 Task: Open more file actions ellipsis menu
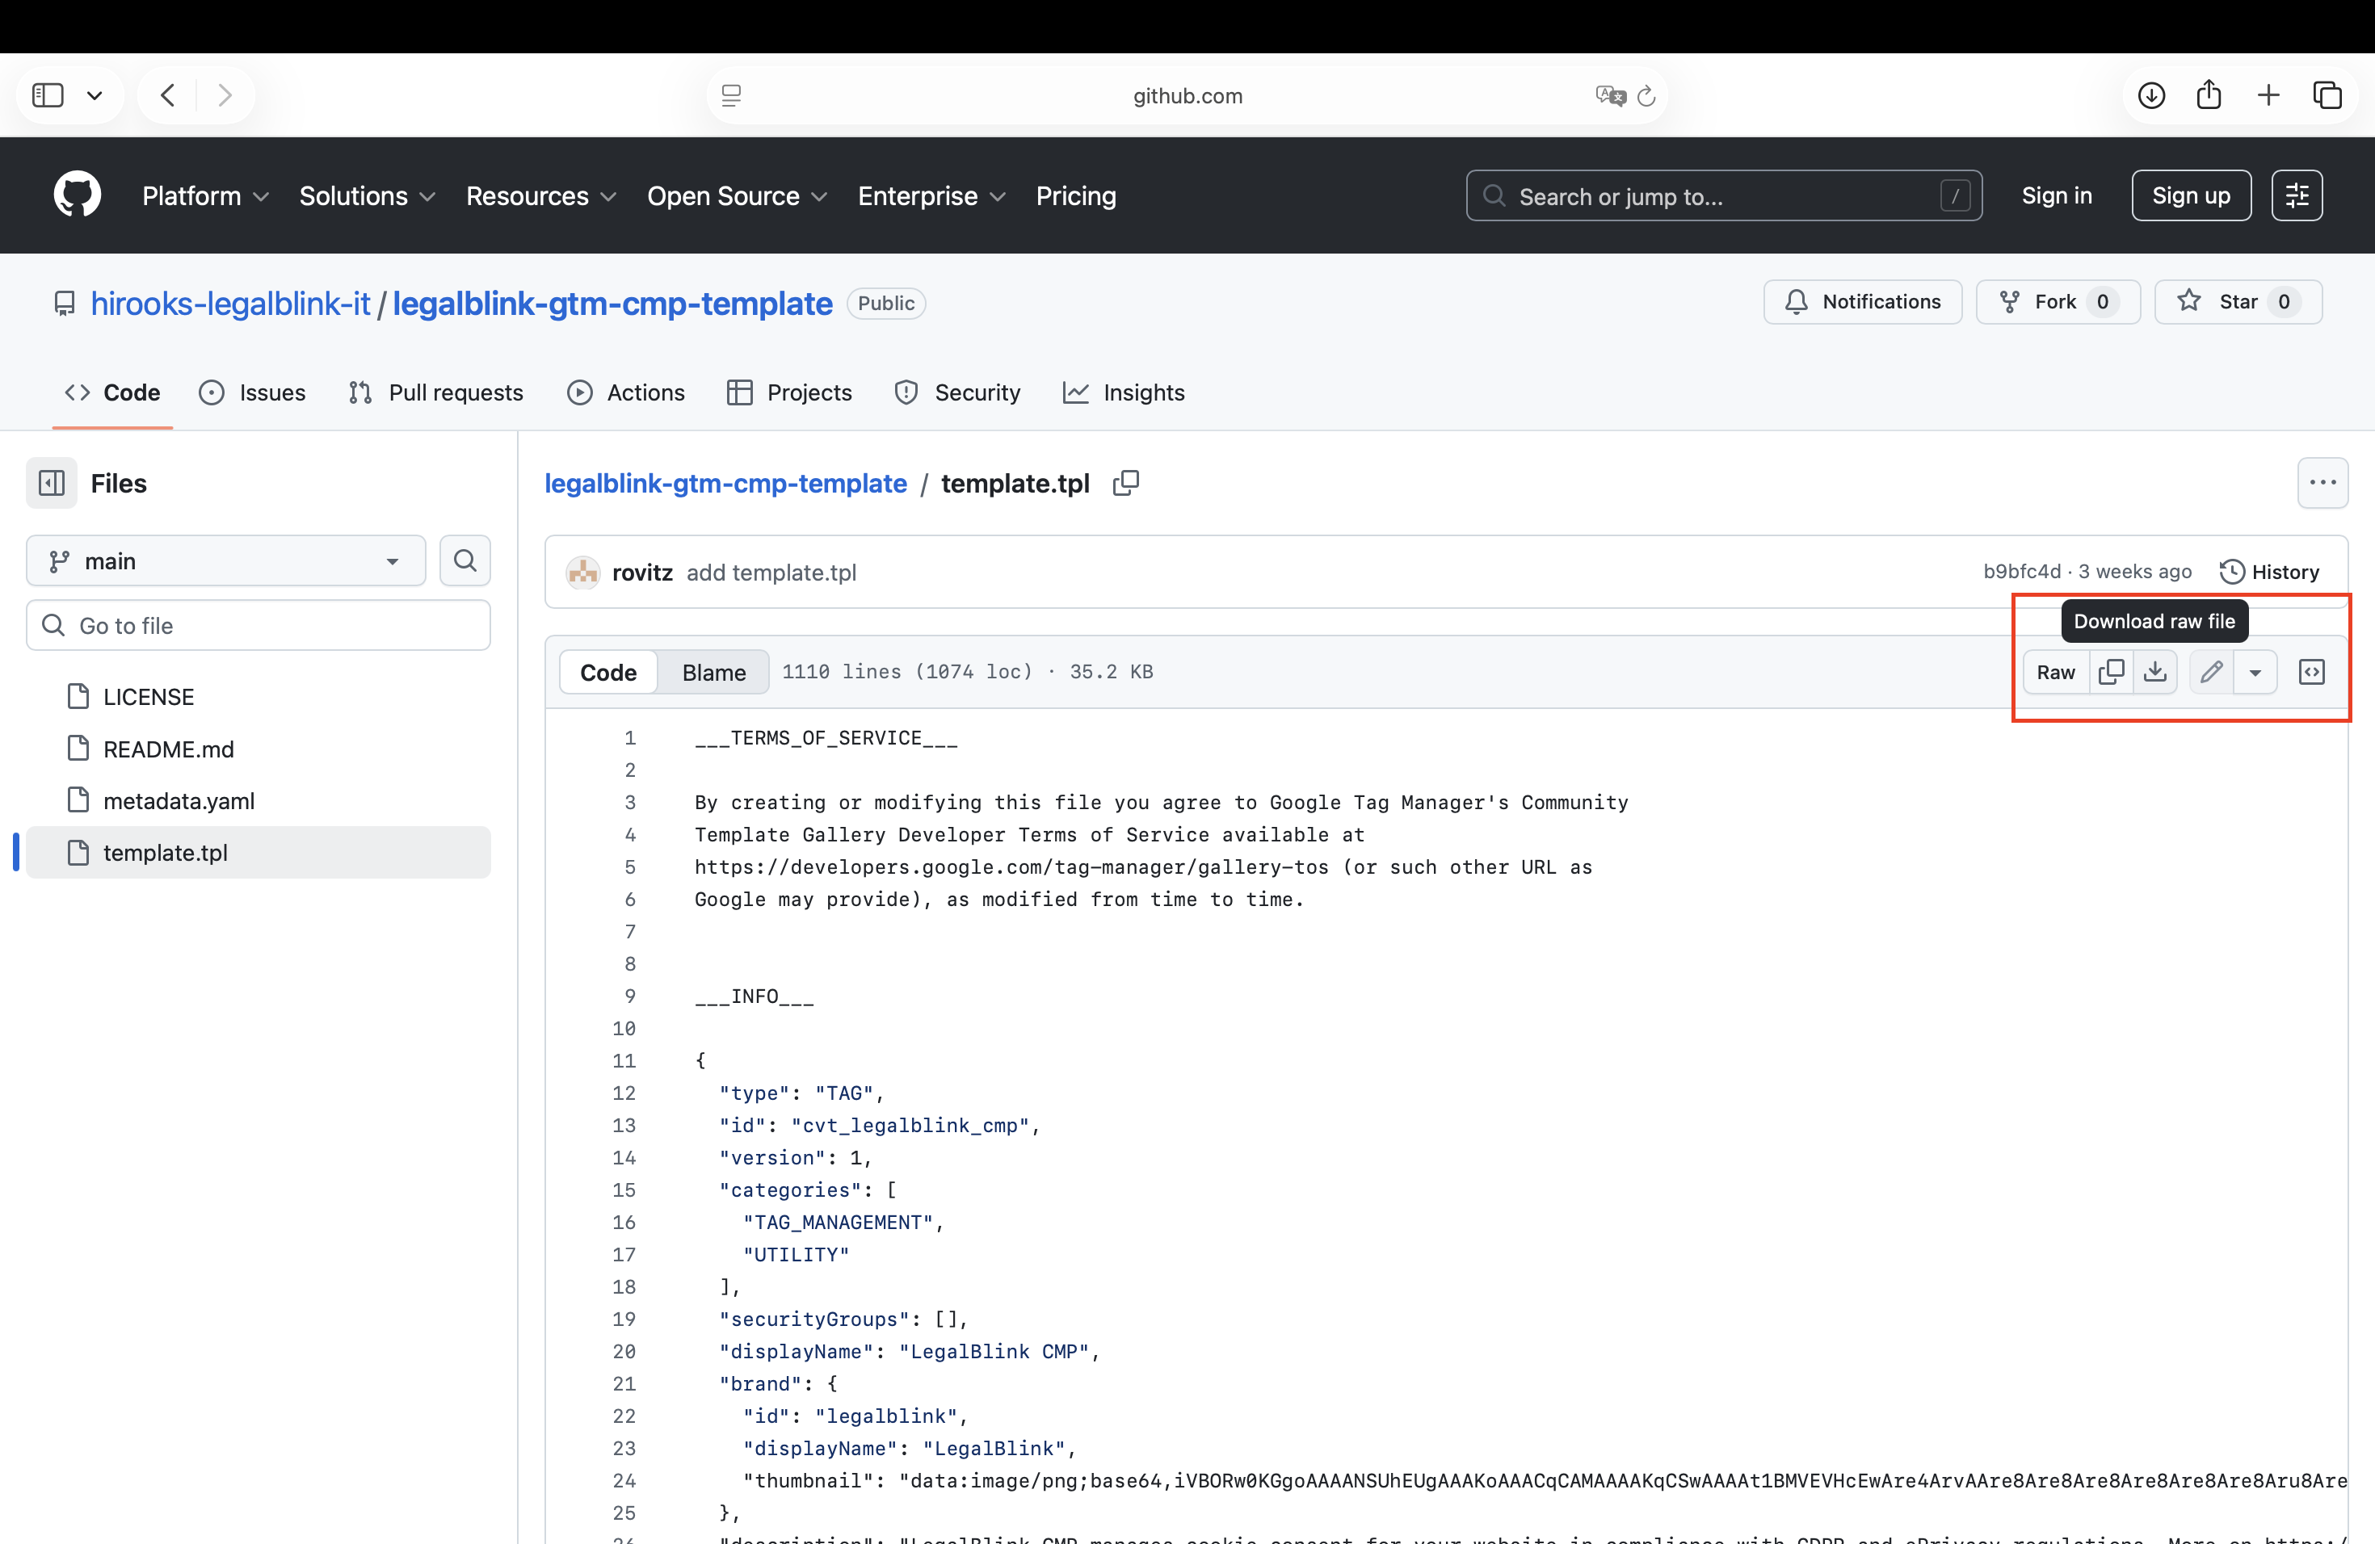2322,483
